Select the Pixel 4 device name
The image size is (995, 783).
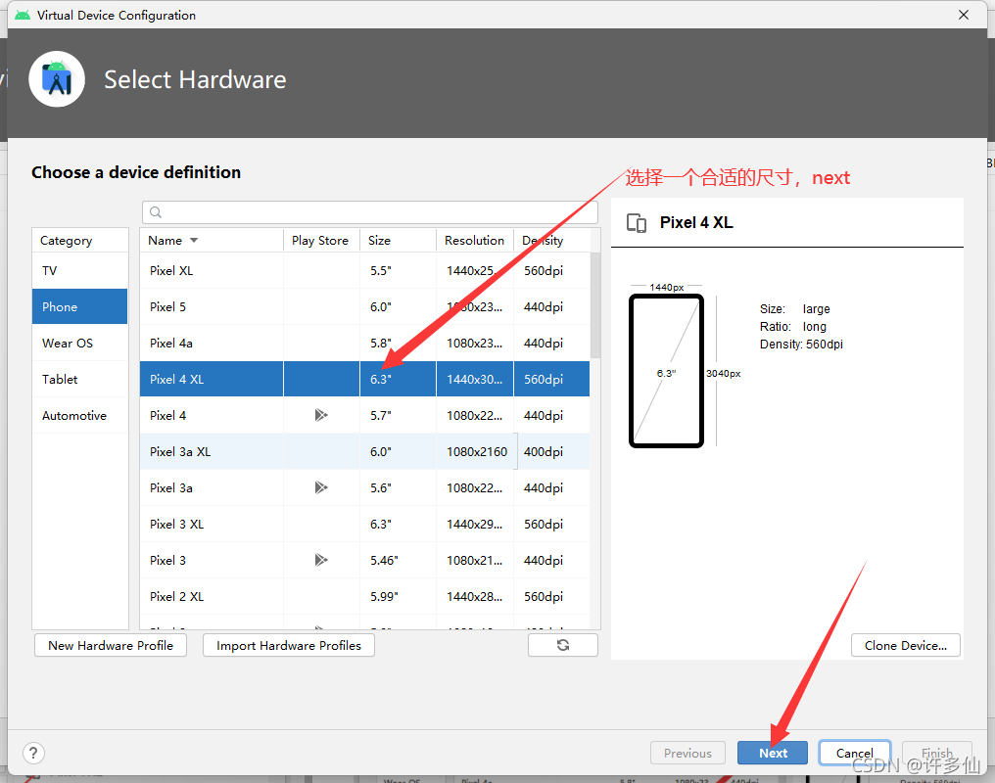pos(167,415)
